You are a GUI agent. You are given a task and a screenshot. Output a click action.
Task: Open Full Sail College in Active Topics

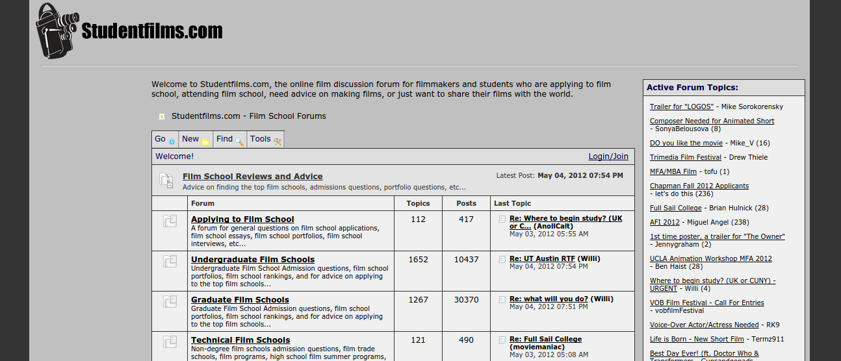[676, 208]
